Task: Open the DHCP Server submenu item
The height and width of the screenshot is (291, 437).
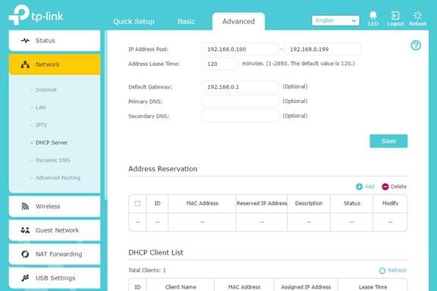Action: tap(52, 142)
